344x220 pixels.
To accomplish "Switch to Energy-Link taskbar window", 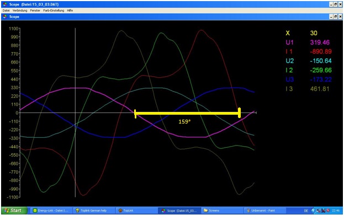I will [x=51, y=211].
